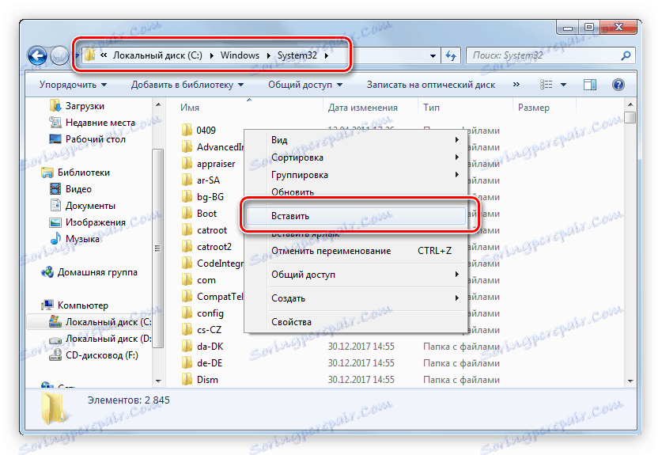Click folder icon of Dism
Viewport: 662px width, 455px height.
coord(187,379)
